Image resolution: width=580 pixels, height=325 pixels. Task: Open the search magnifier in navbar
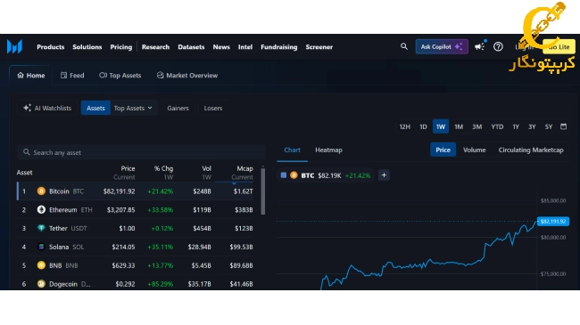point(404,46)
